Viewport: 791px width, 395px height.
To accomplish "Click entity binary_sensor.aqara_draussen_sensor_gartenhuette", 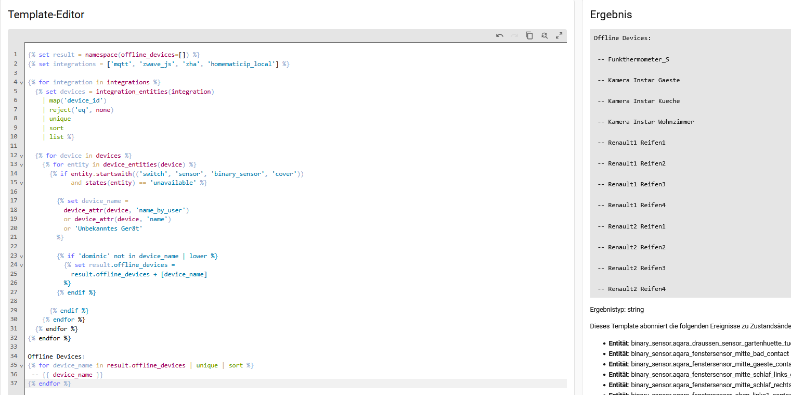I will tap(699, 343).
